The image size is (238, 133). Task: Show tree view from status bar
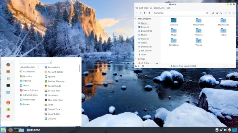click(x=139, y=66)
